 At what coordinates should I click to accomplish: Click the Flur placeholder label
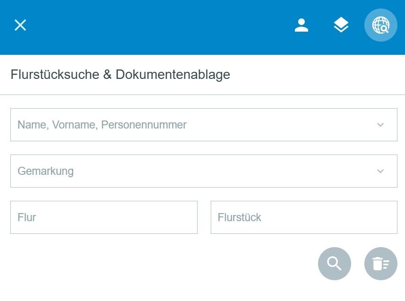[x=27, y=218]
